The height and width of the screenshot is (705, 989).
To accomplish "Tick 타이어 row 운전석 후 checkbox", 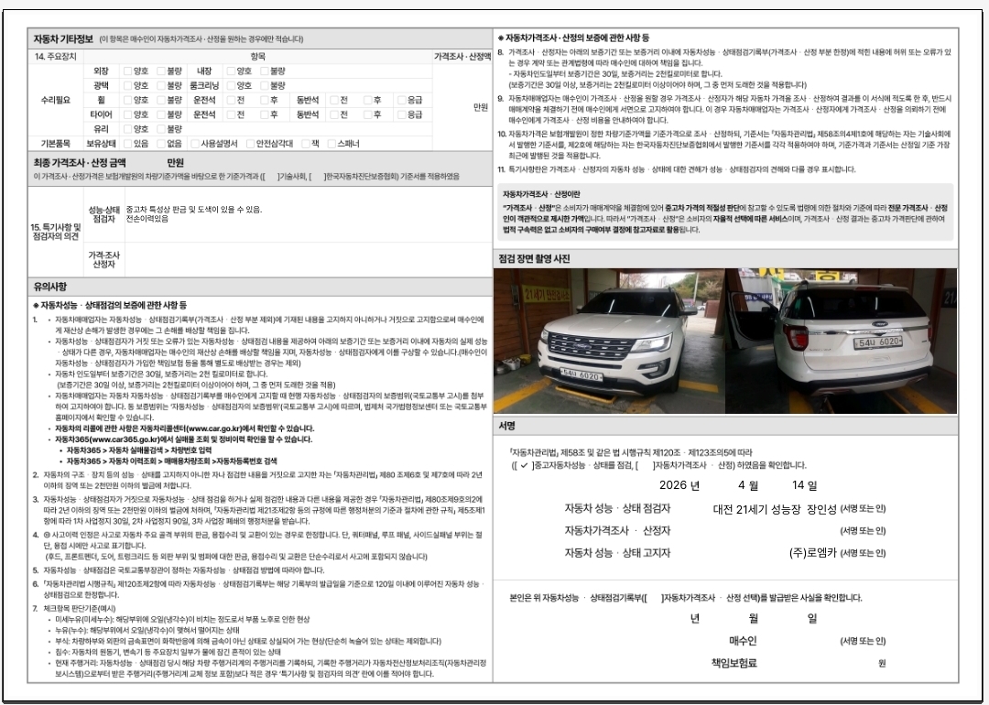I will (265, 114).
